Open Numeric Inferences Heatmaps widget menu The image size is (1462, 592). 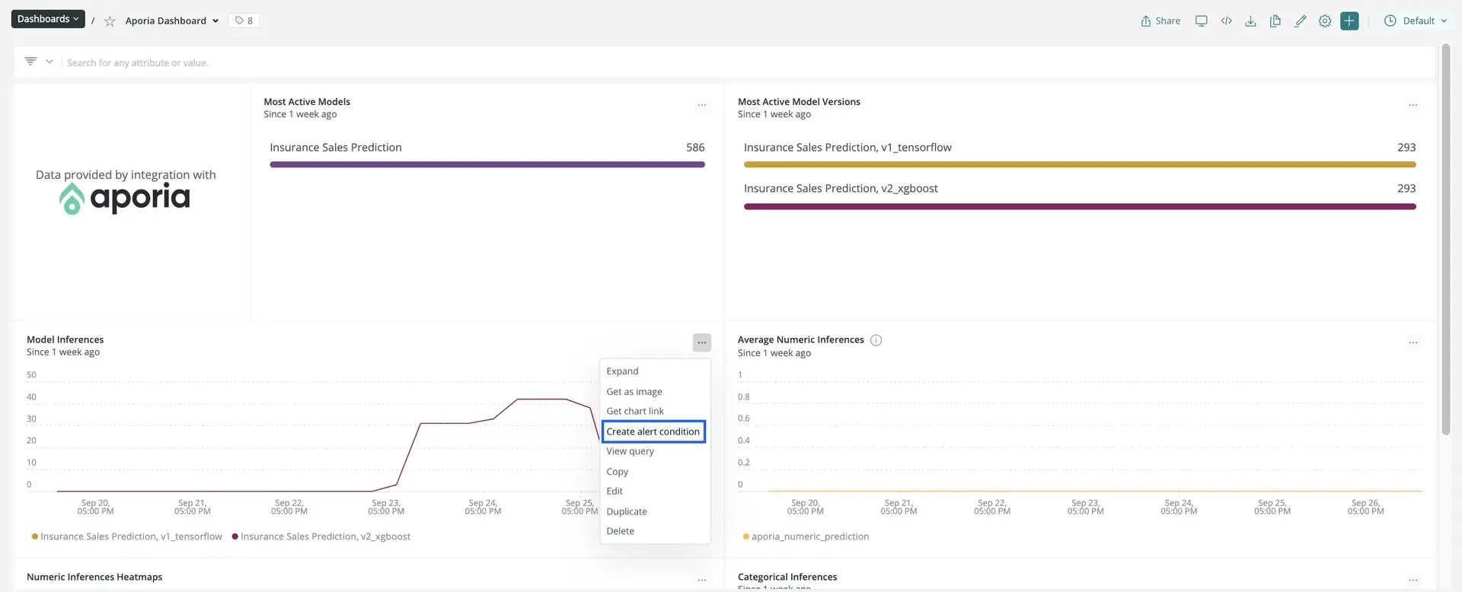click(702, 581)
